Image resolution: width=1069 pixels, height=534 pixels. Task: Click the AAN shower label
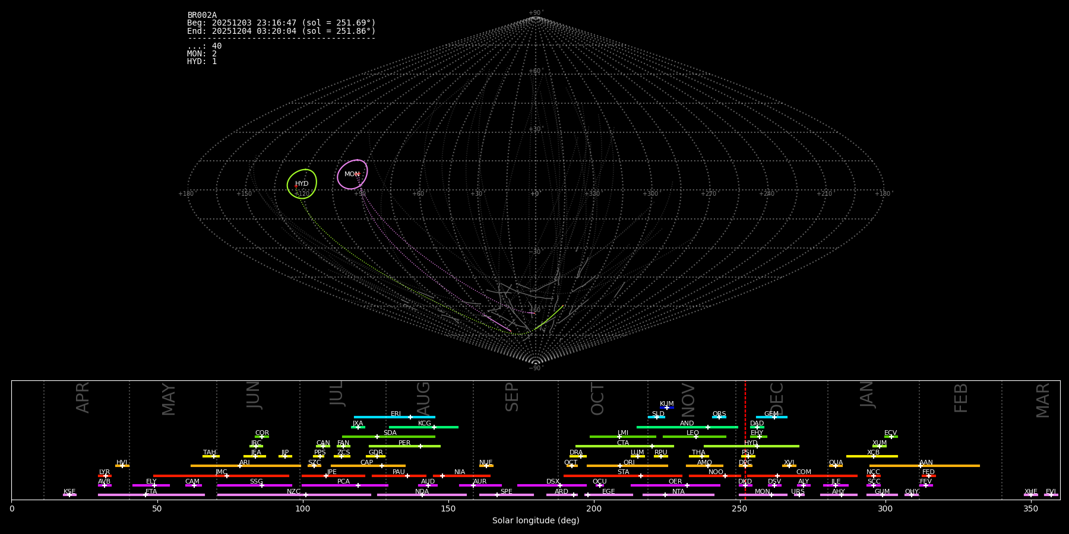click(926, 463)
